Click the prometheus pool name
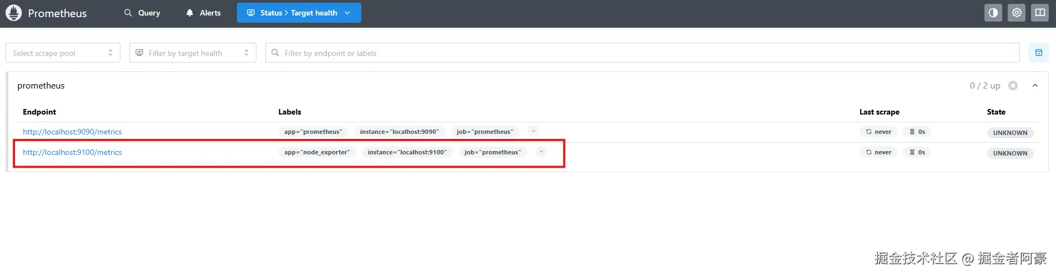The image size is (1056, 275). 41,85
